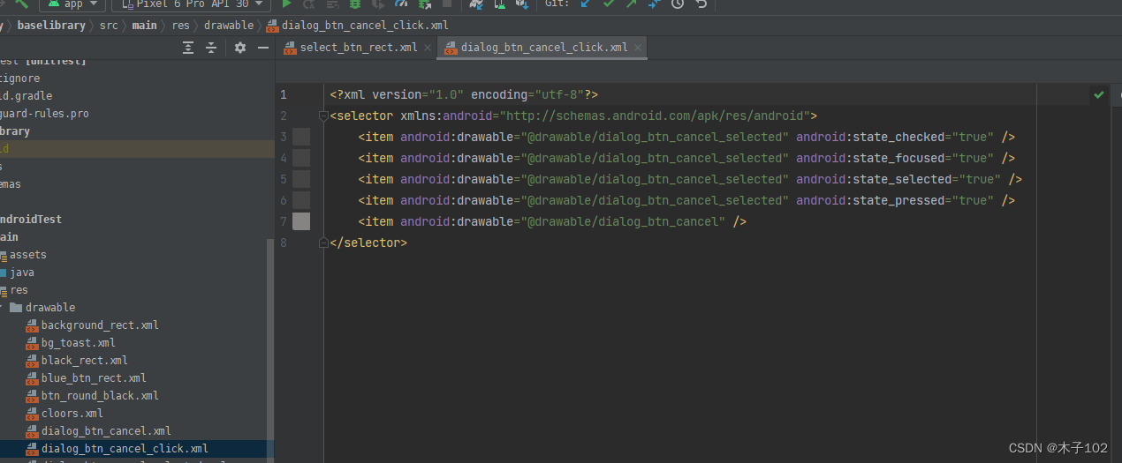Click main in the breadcrumb bar
The width and height of the screenshot is (1122, 463).
pos(145,26)
